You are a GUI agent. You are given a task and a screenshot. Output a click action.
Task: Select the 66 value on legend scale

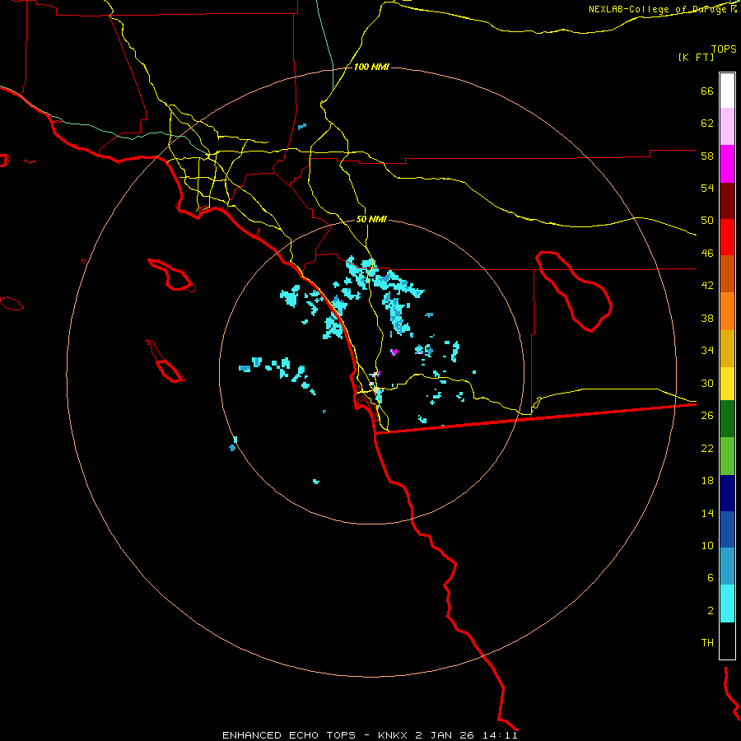pos(707,91)
